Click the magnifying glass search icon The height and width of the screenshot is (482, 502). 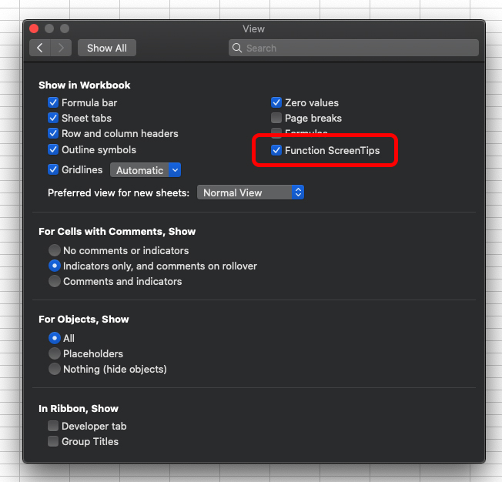(x=237, y=48)
